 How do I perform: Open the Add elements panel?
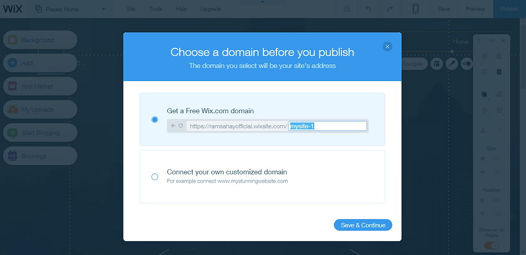(x=40, y=63)
